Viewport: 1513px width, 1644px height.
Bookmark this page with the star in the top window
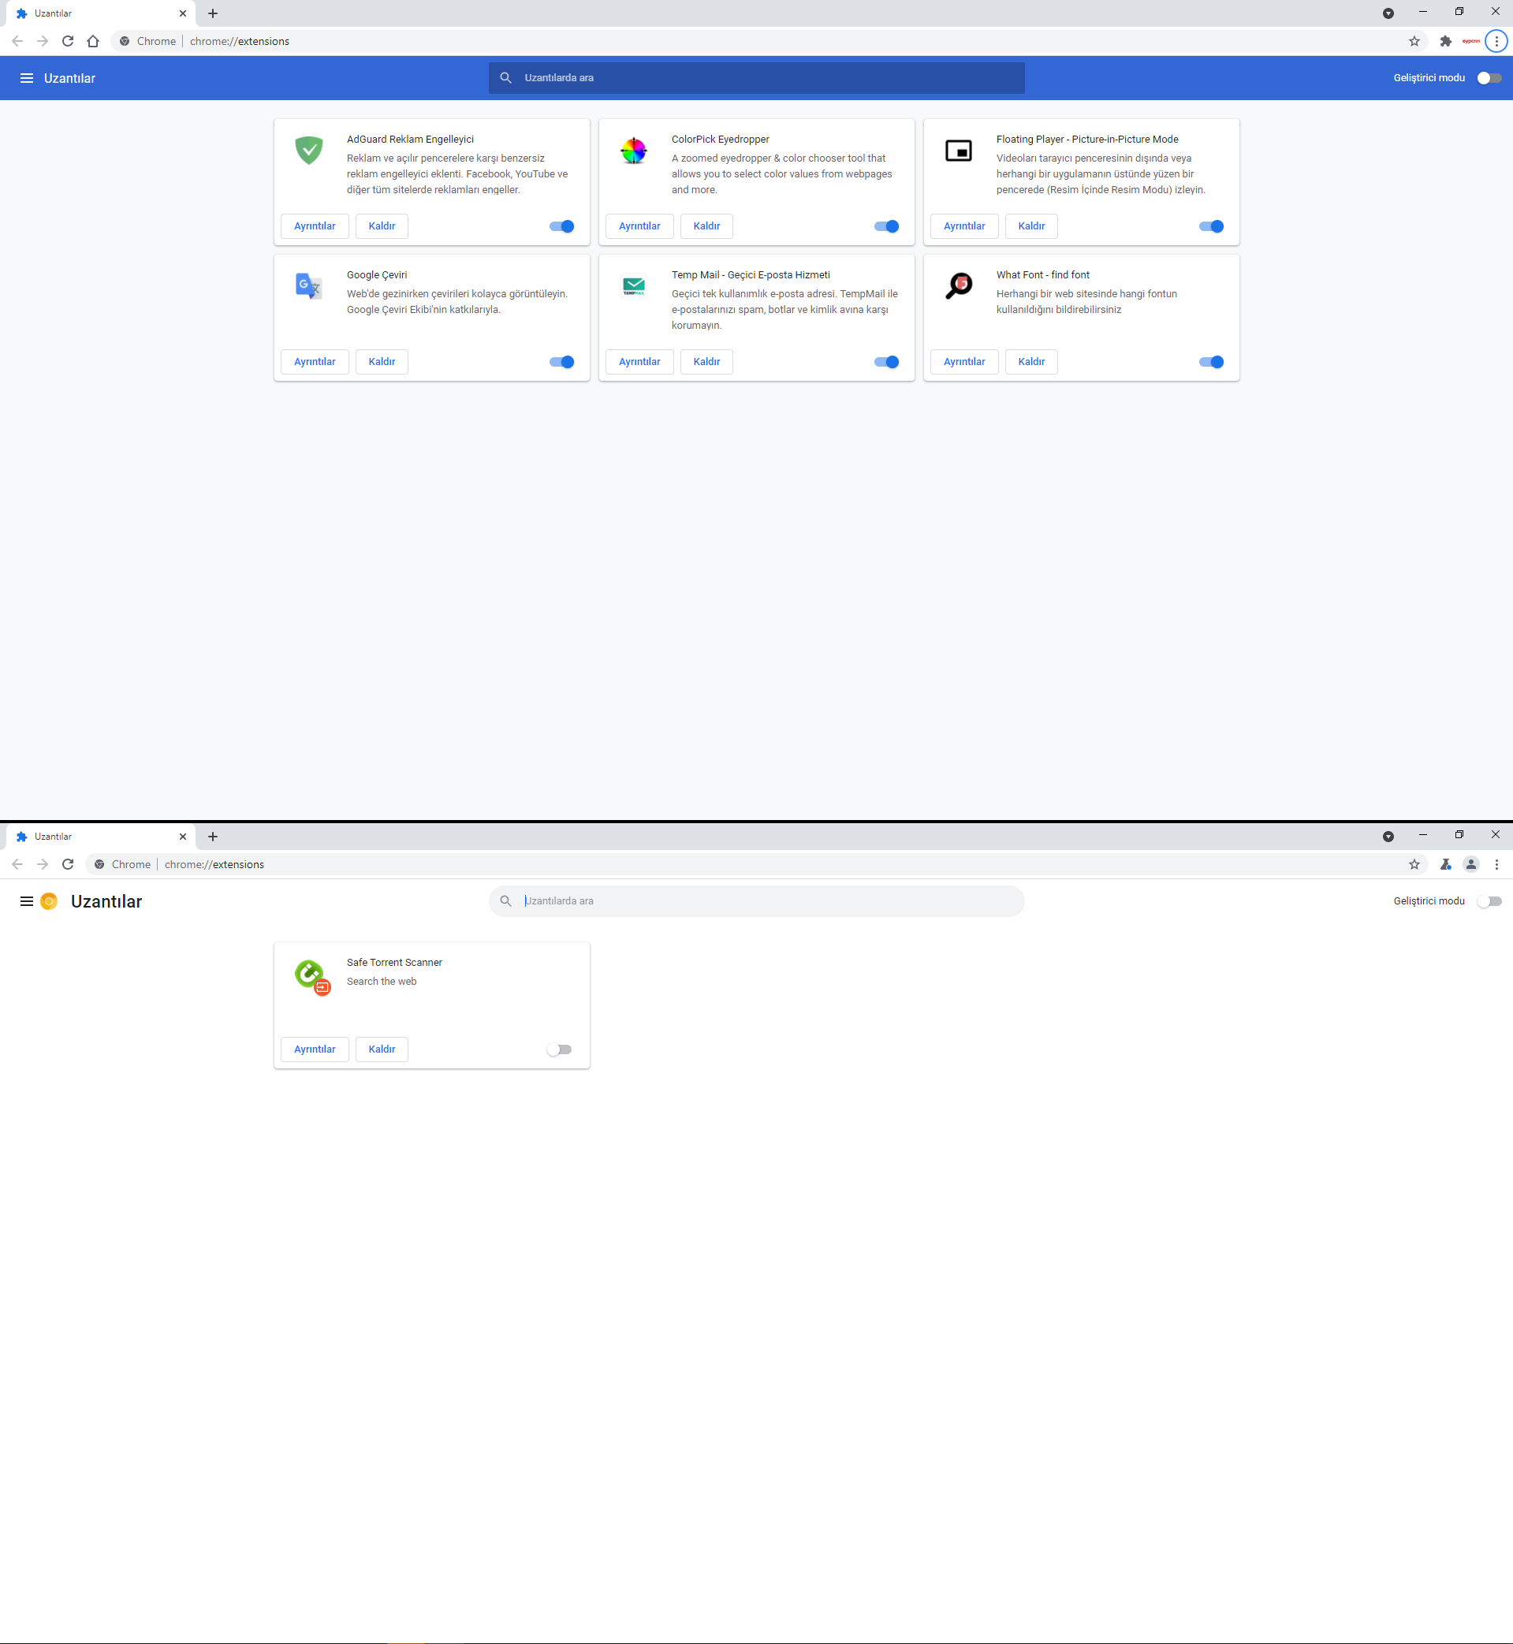click(1414, 41)
